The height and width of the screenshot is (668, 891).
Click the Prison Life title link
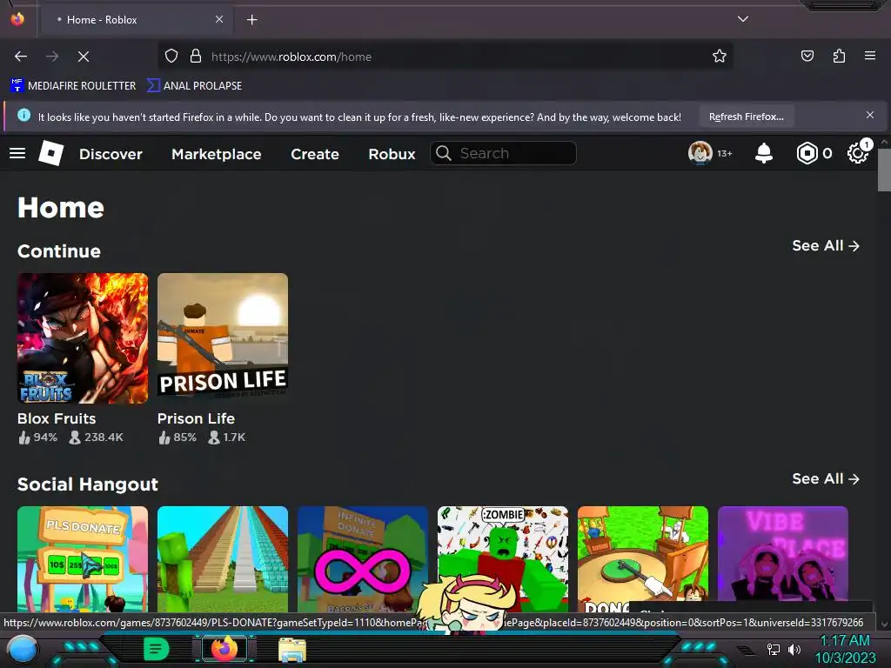[196, 418]
